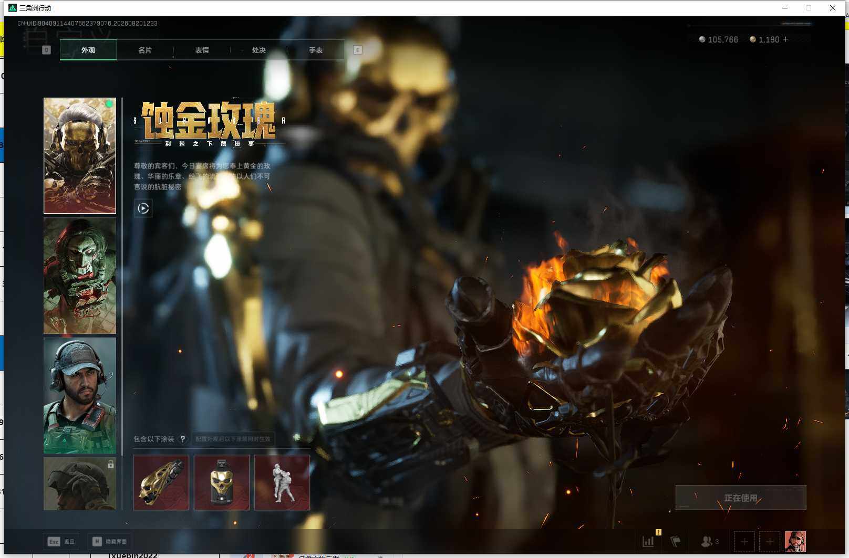
Task: Open the 处决 tab
Action: pos(258,50)
